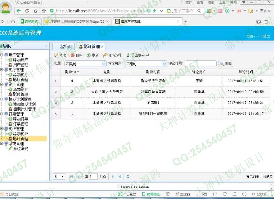
Task: Click the search magnifier in address bar
Action: click(x=199, y=11)
